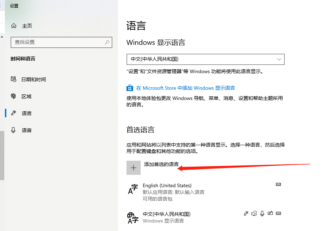Click the keyboard icon on 中文 row

278,213
